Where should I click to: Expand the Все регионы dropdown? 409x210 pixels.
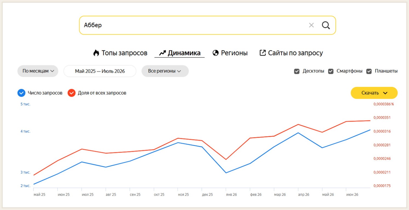point(165,71)
